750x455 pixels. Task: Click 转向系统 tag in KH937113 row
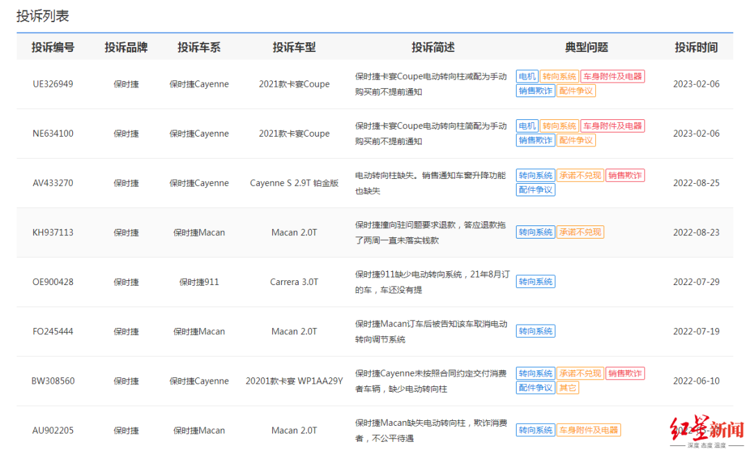click(x=535, y=232)
